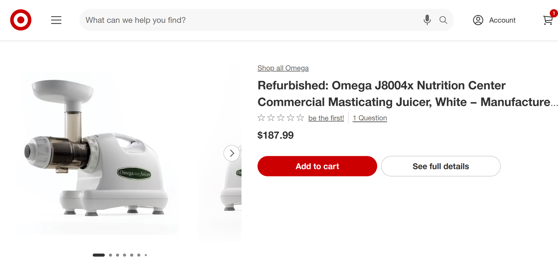Click the first rating star
The image size is (558, 268).
pyautogui.click(x=261, y=118)
